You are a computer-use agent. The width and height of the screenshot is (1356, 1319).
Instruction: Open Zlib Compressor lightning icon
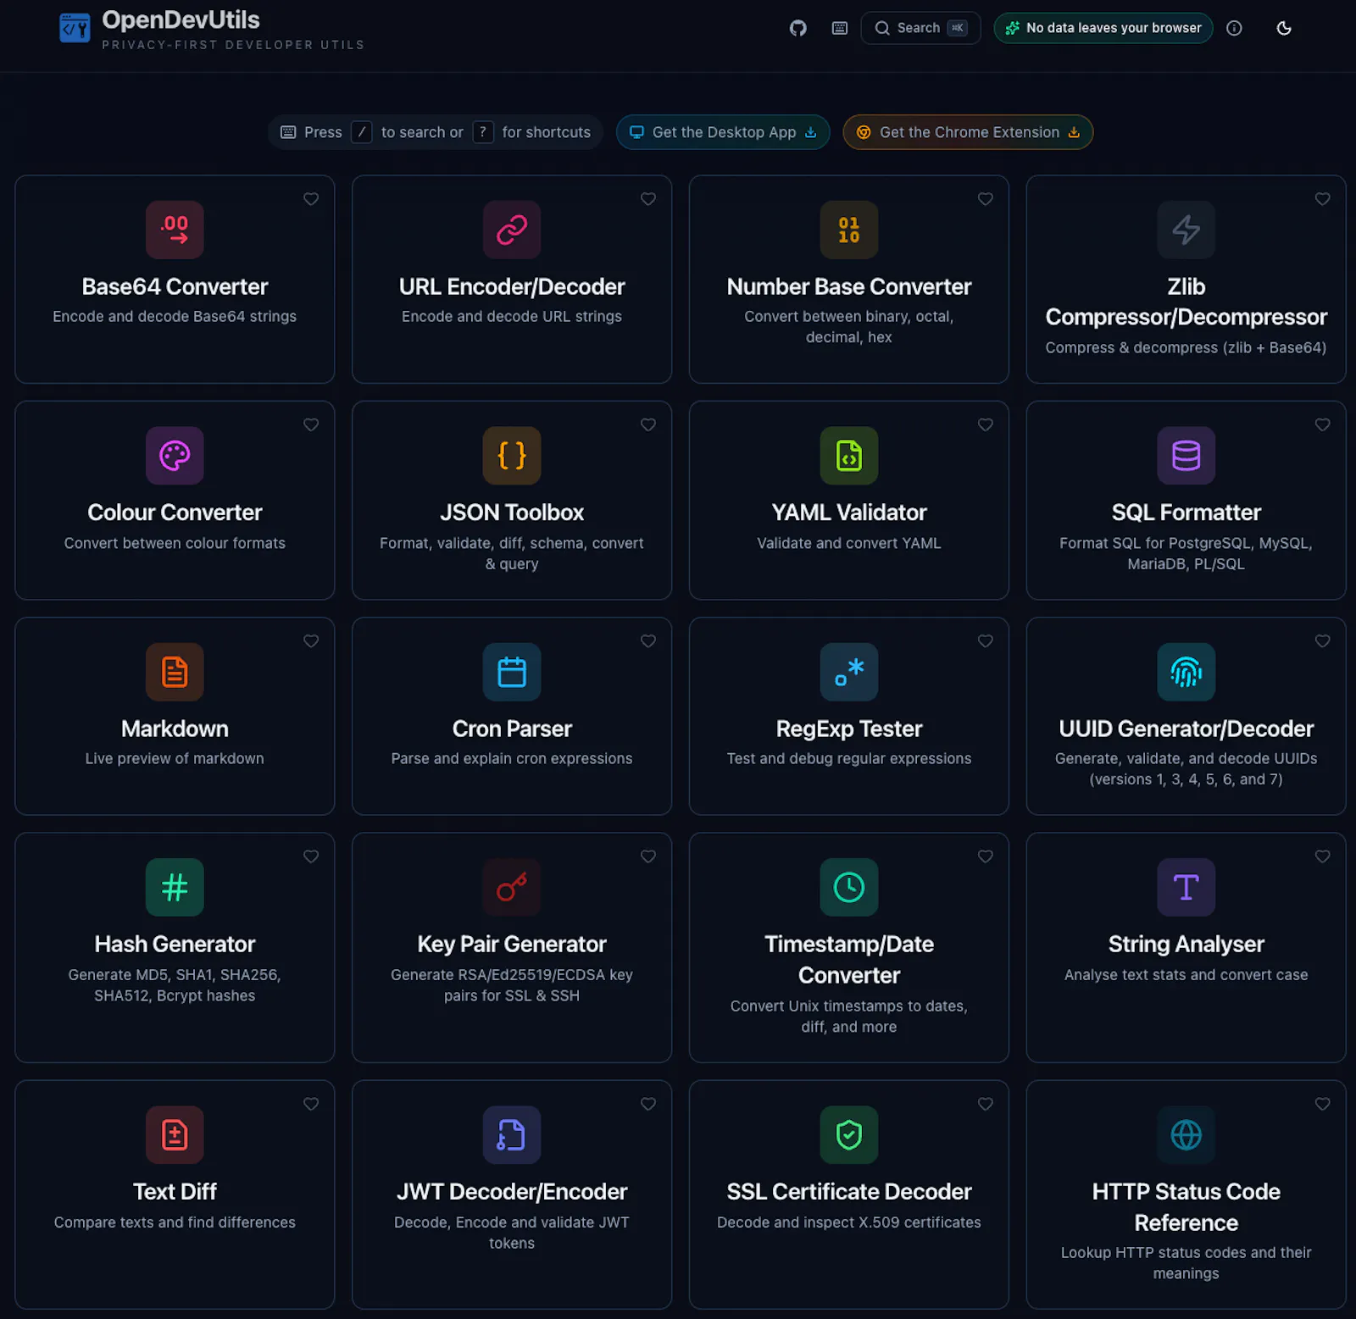tap(1186, 230)
